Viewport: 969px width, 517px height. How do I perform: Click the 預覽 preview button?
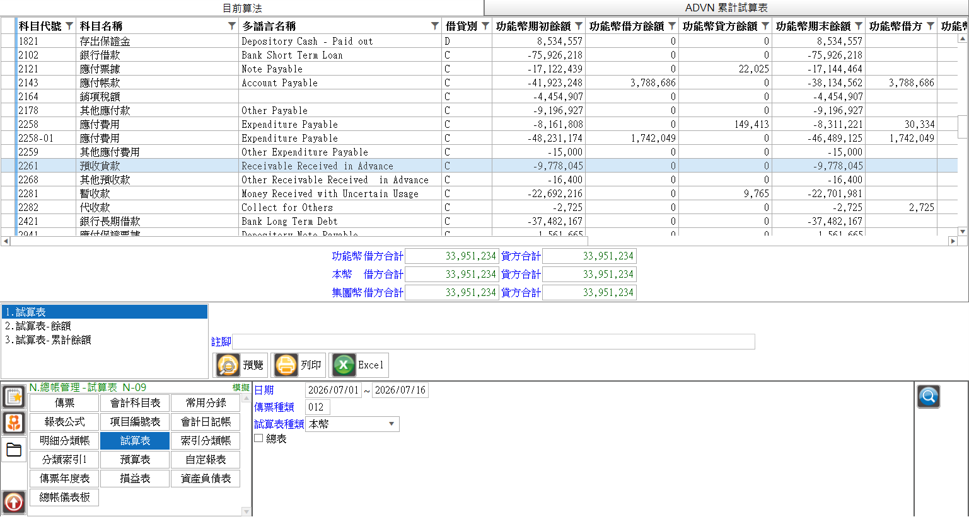[241, 365]
